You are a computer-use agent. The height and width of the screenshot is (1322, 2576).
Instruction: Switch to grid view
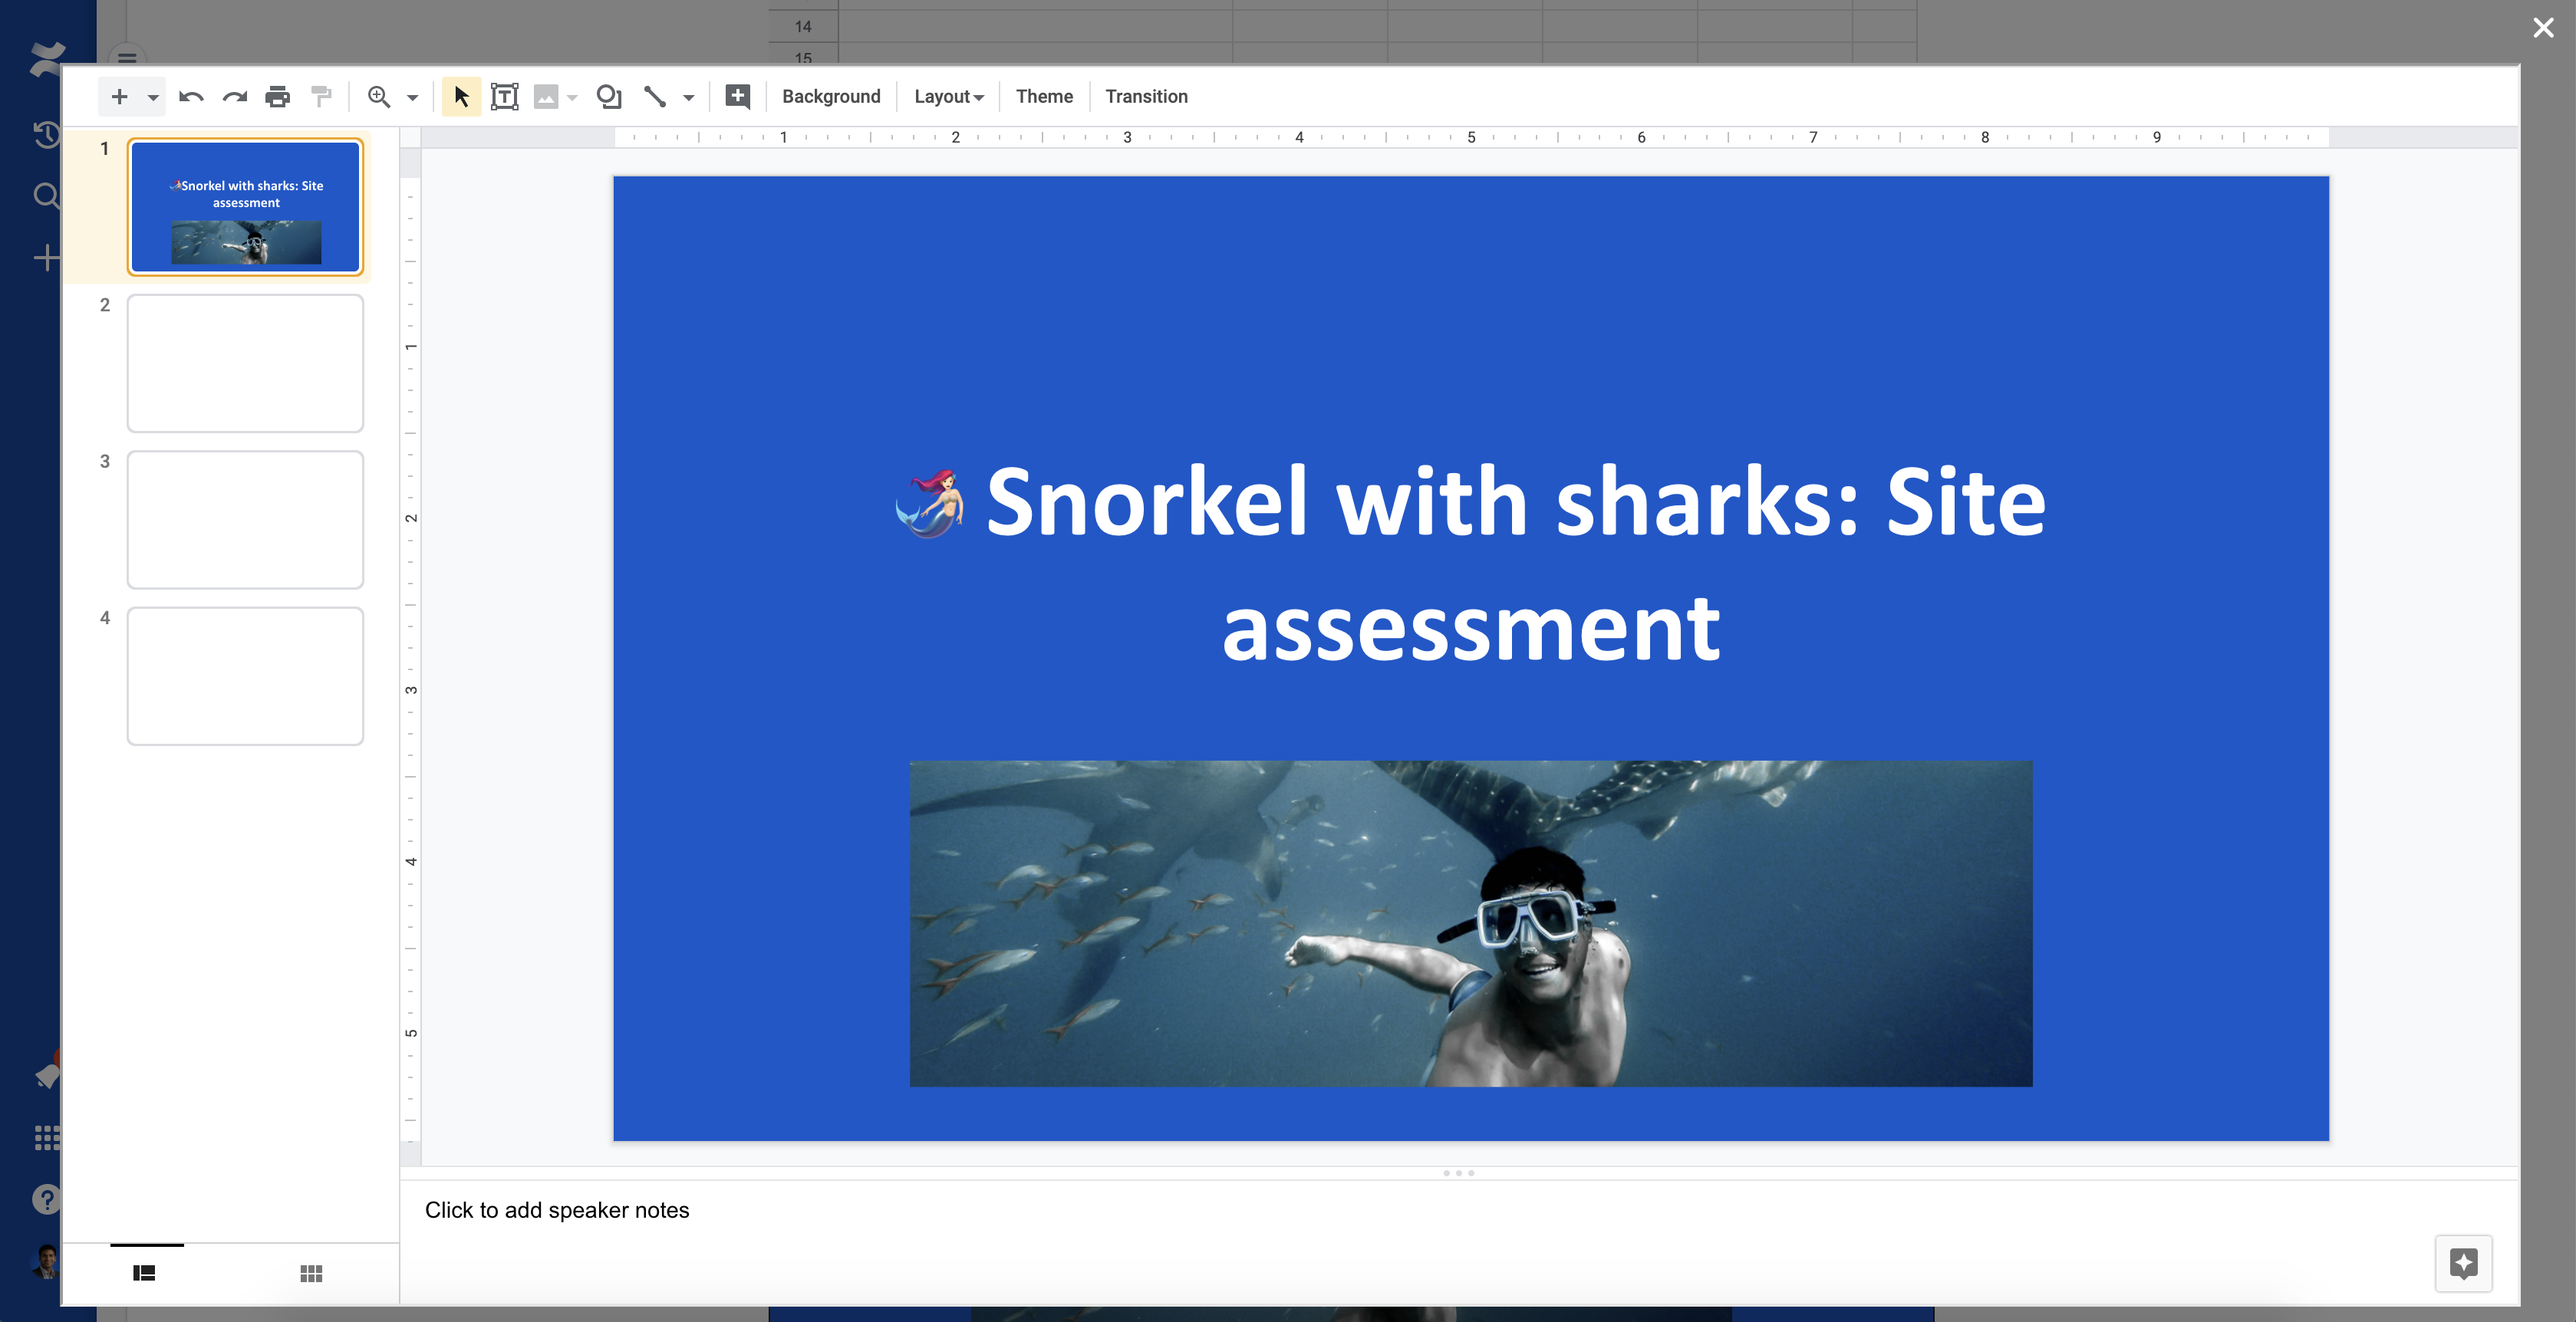pos(311,1273)
